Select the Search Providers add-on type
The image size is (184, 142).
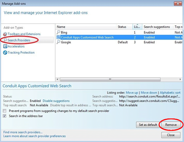(x=19, y=40)
